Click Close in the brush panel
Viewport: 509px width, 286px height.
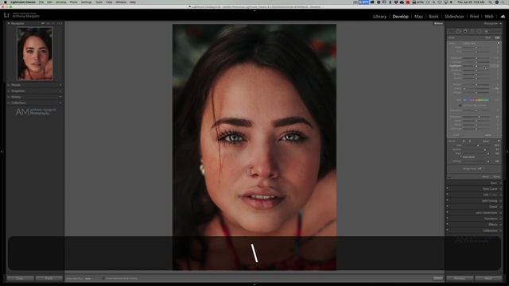click(x=496, y=176)
